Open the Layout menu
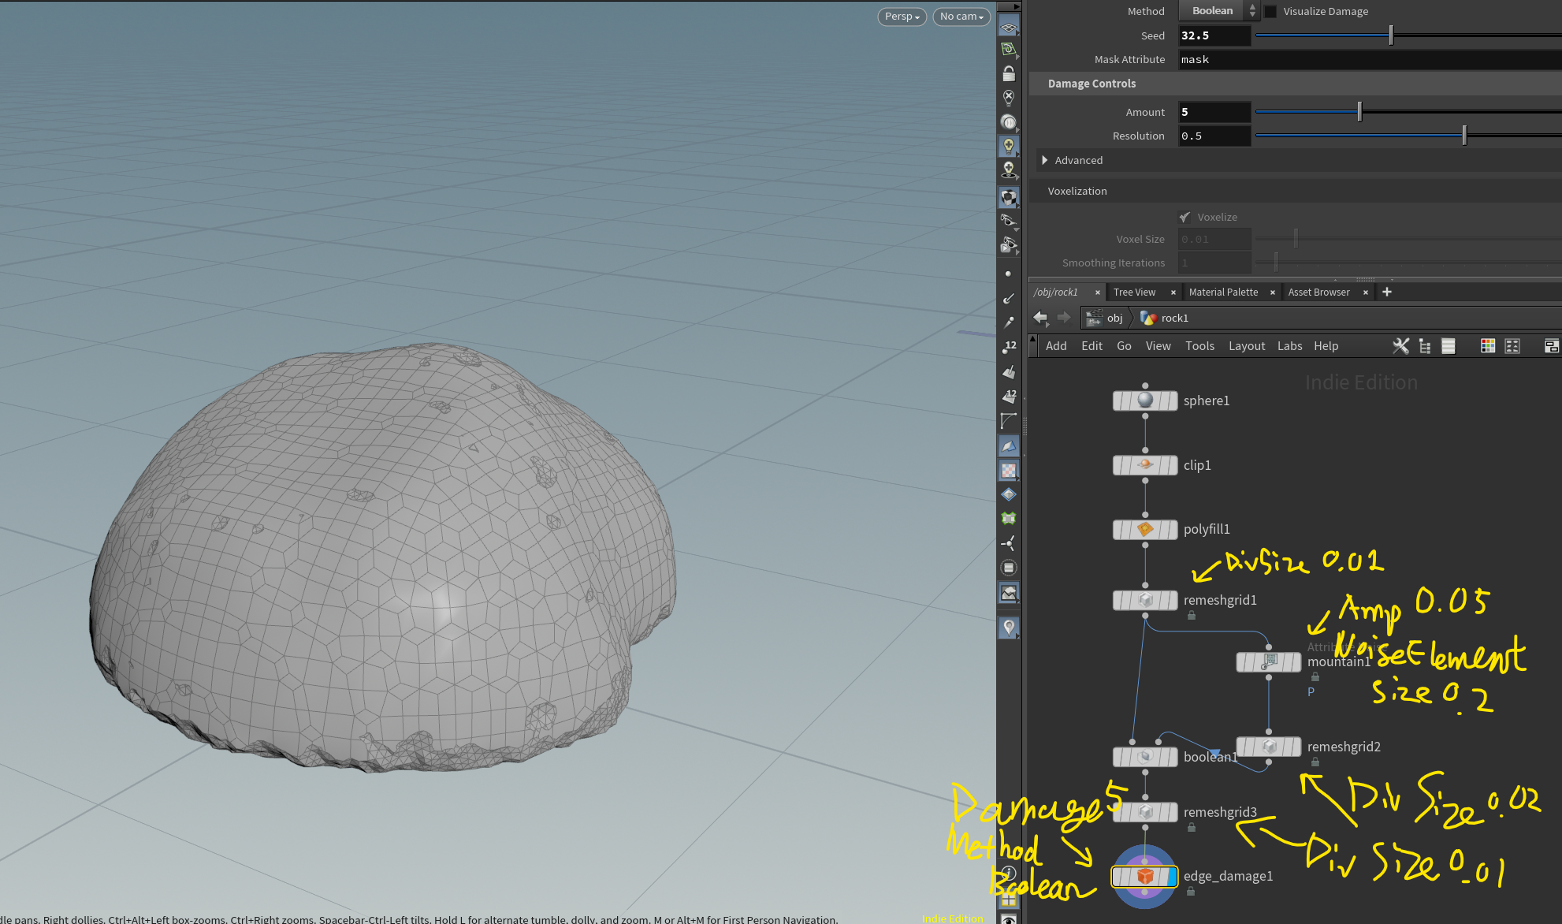 [x=1247, y=346]
